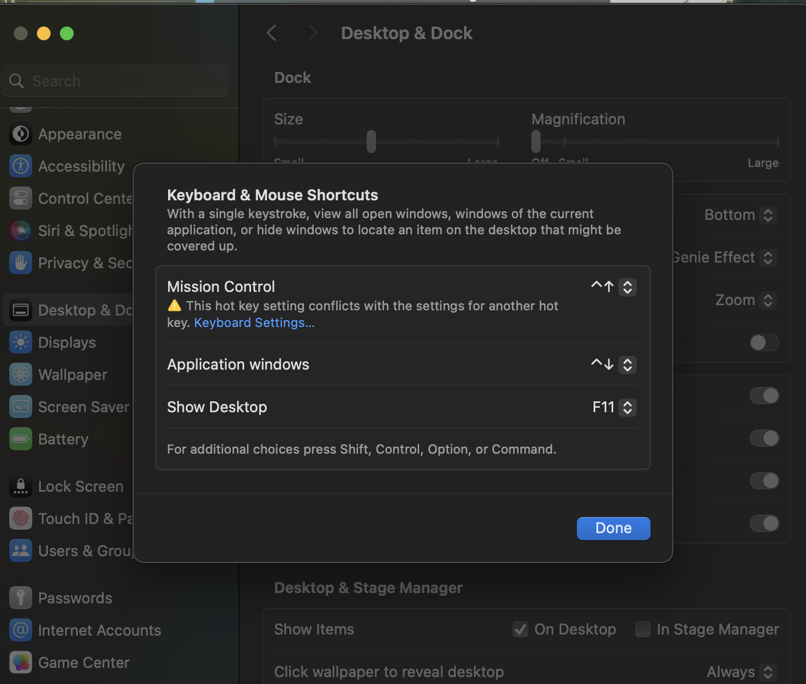Click the magnifying glass search icon

[x=17, y=81]
